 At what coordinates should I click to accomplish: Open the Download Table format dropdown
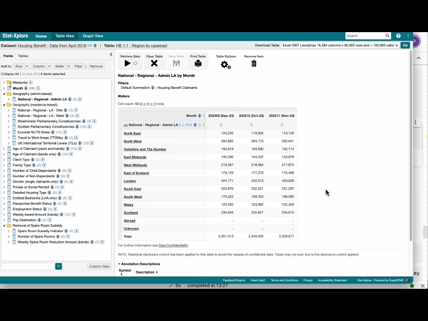click(340, 45)
